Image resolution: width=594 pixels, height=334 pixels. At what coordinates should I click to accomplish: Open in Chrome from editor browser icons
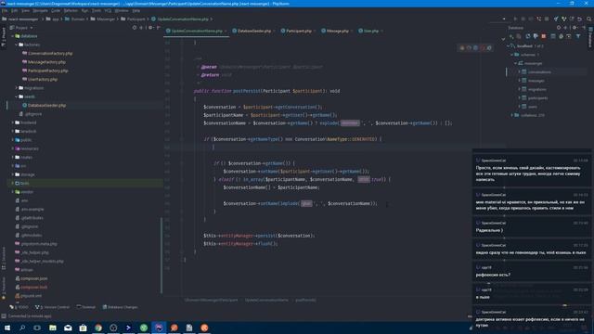coord(462,48)
